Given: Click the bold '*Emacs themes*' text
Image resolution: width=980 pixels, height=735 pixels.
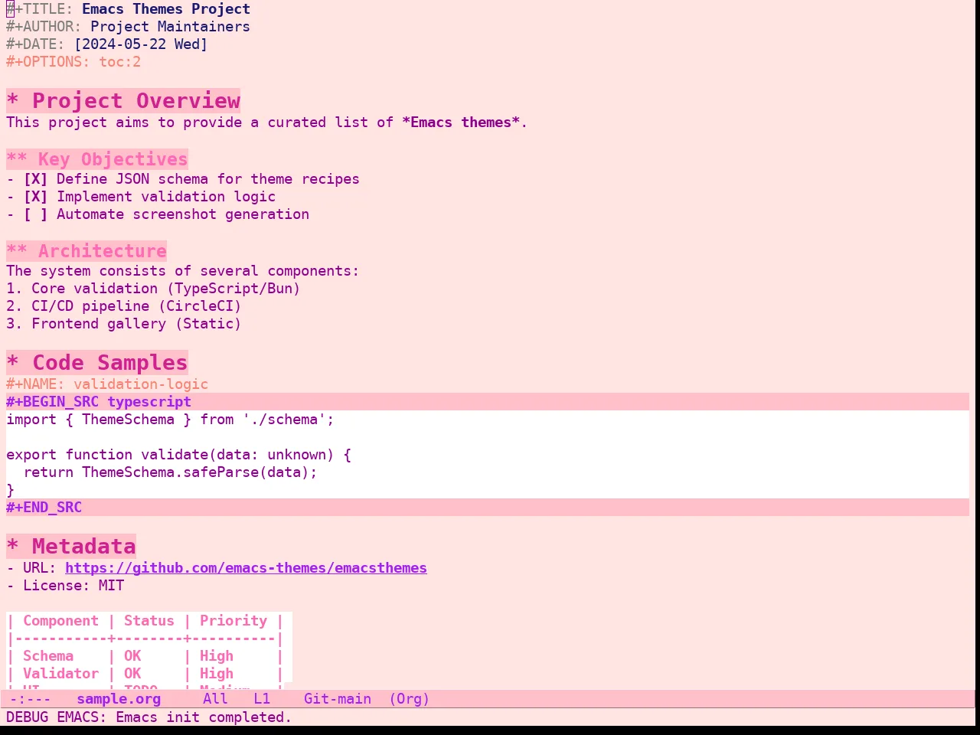Looking at the screenshot, I should coord(461,122).
